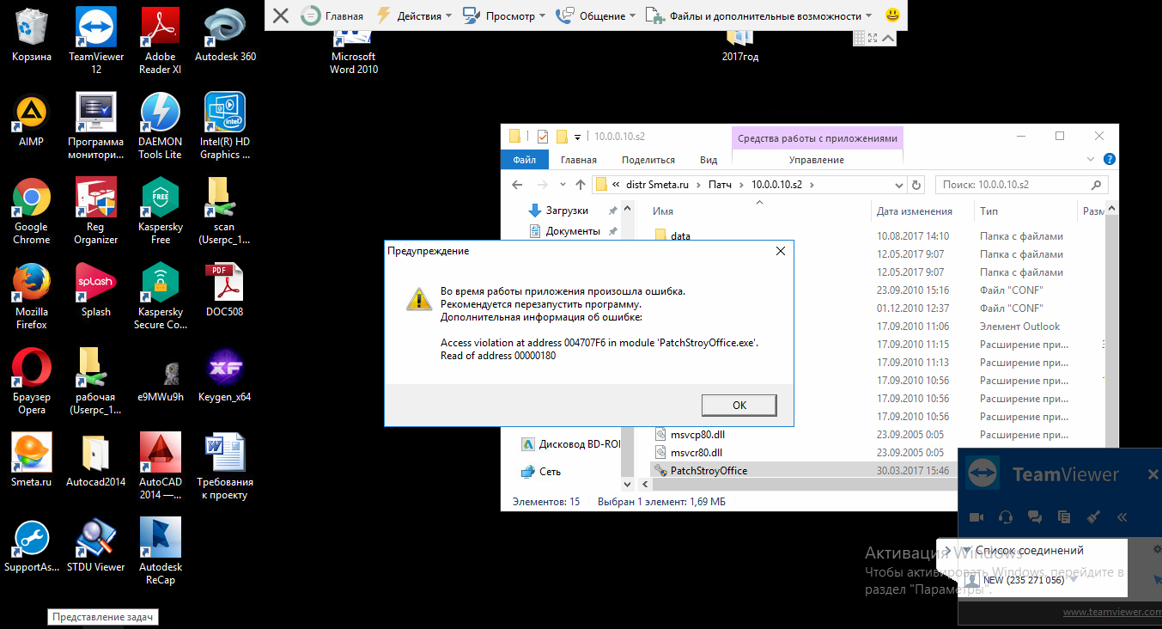The width and height of the screenshot is (1162, 629).
Task: Click the TeamViewer panel headset audio icon
Action: tap(1006, 517)
